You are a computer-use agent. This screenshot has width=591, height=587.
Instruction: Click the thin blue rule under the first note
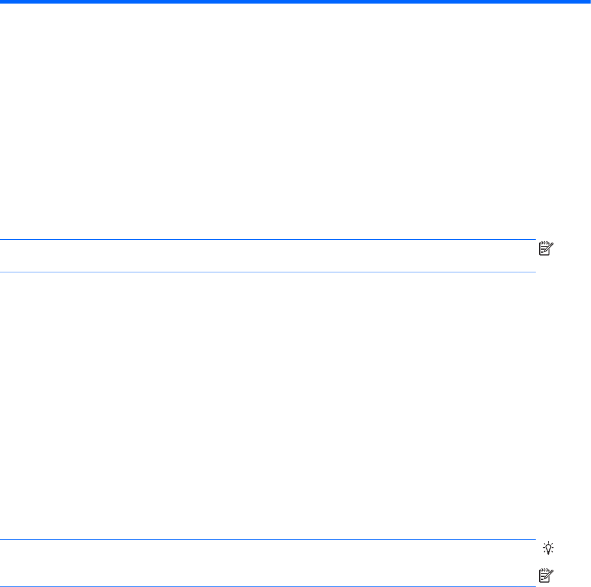pyautogui.click(x=268, y=272)
